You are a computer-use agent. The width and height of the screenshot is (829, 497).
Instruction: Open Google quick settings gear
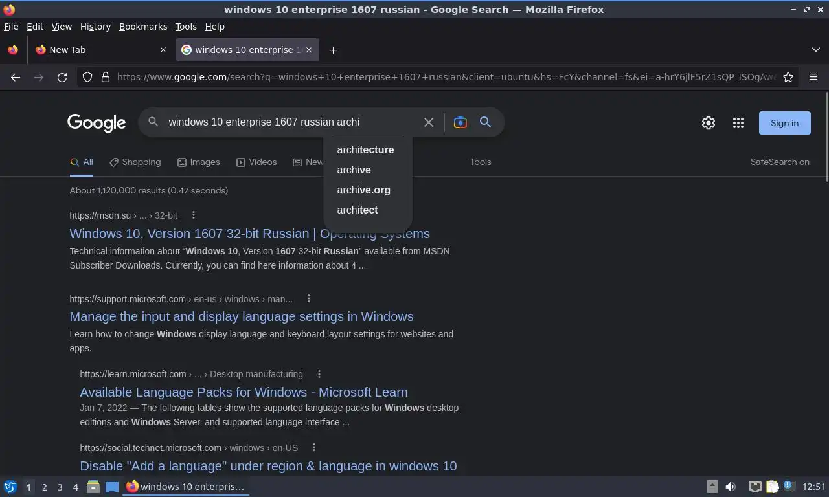[x=709, y=123]
